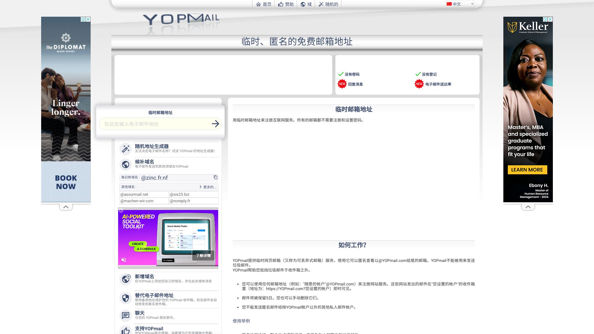The width and height of the screenshot is (594, 334).
Task: Open ad info on the Keller ad
Action: [545, 19]
